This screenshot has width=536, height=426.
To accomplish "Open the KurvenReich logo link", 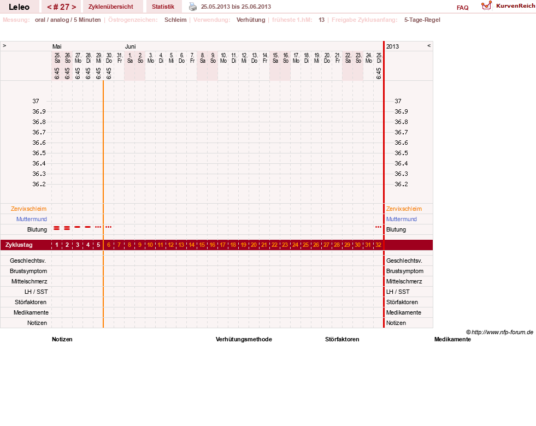I will (508, 6).
